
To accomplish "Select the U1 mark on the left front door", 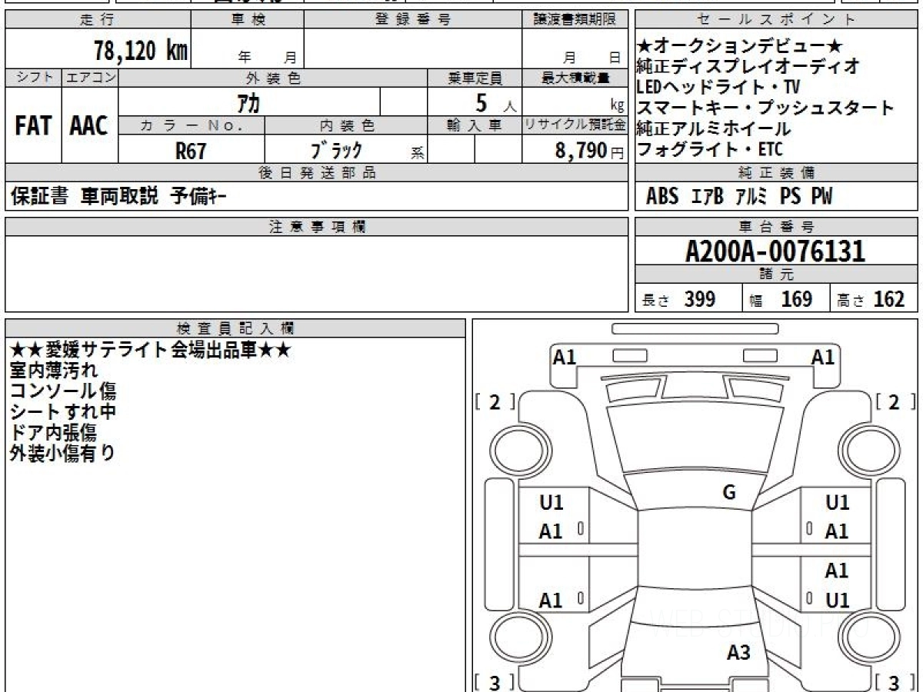I will click(x=551, y=503).
